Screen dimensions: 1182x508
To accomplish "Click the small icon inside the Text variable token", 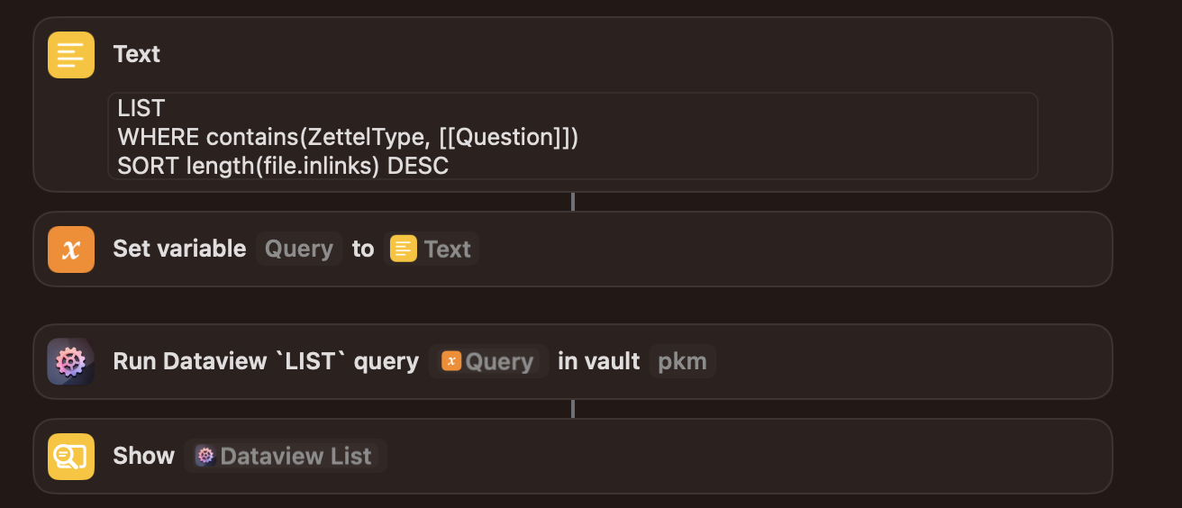I will click(404, 249).
